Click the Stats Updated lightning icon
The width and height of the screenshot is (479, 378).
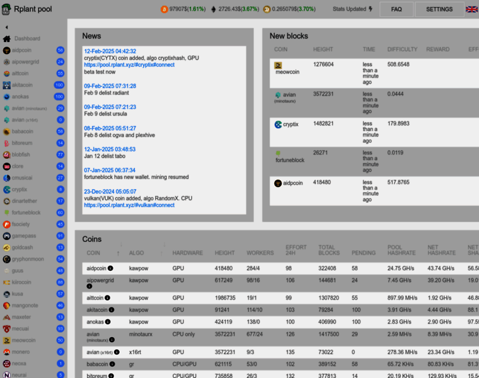[371, 9]
